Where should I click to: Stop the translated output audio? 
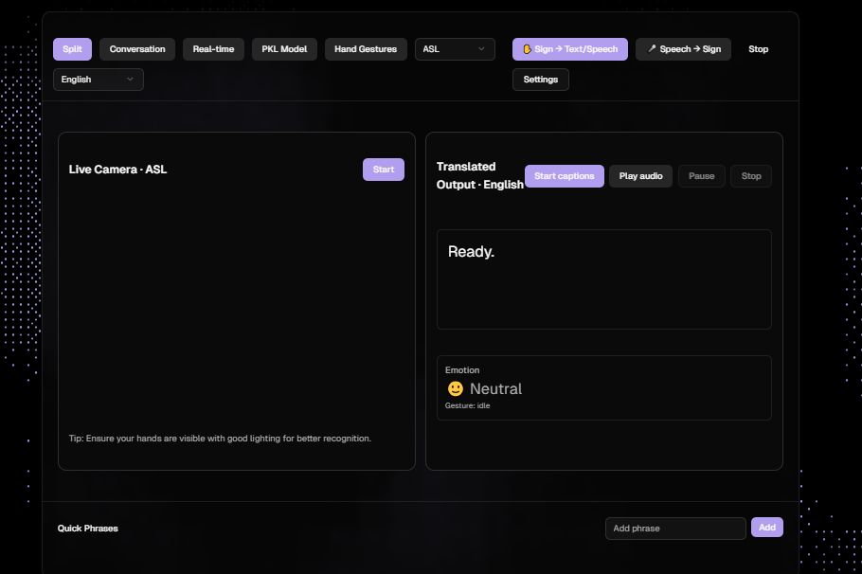tap(751, 176)
